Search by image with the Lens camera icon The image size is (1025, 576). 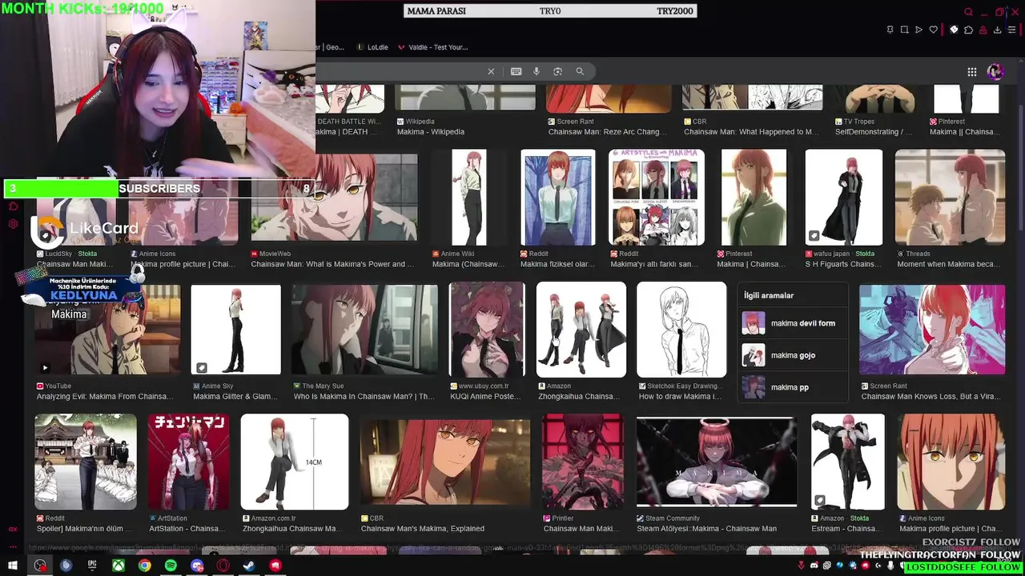pyautogui.click(x=557, y=71)
